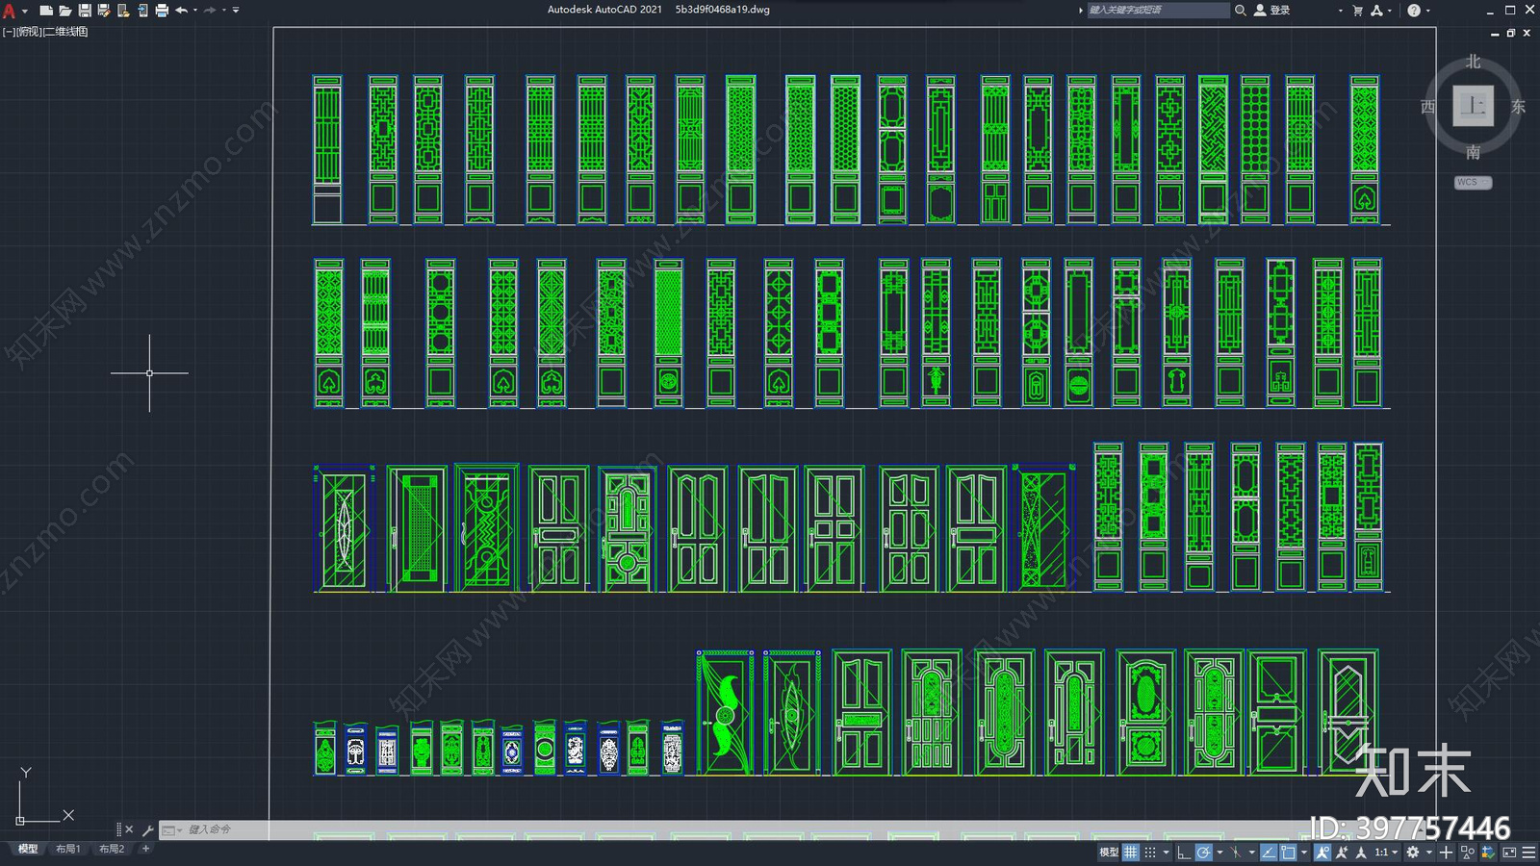
Task: Click the ViewCube 北 north label
Action: click(x=1473, y=62)
